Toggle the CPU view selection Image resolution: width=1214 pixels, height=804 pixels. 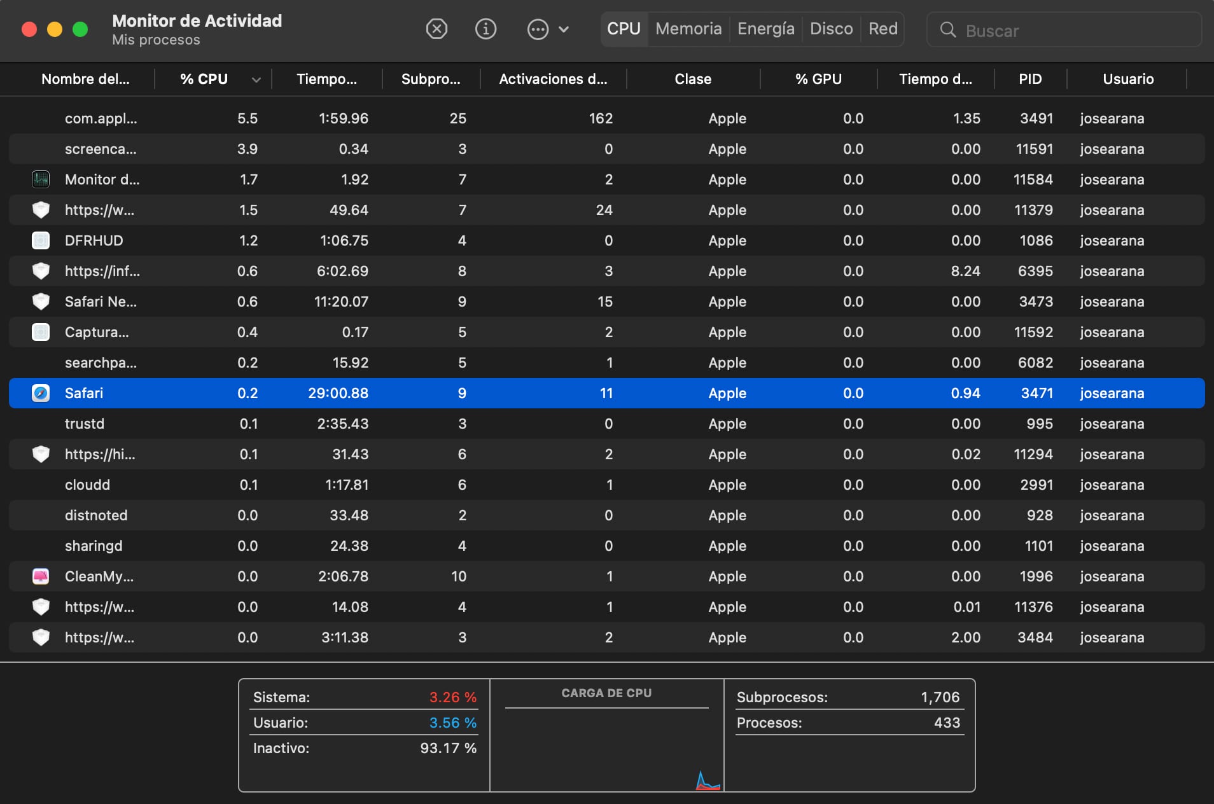(624, 29)
